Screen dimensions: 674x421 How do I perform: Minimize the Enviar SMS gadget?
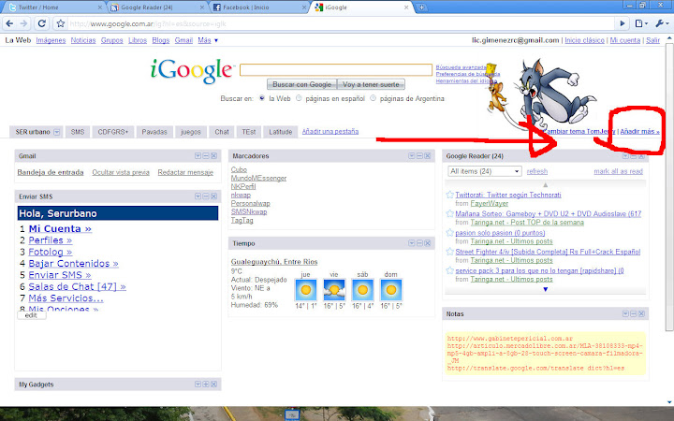point(206,196)
